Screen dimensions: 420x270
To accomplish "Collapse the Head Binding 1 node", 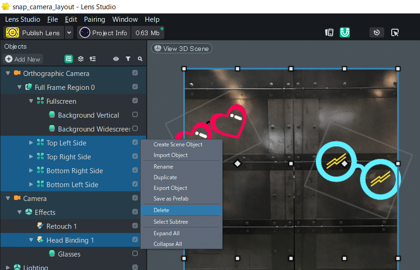I will tap(31, 240).
